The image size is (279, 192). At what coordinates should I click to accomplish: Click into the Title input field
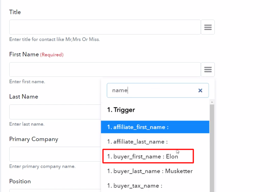pyautogui.click(x=105, y=27)
